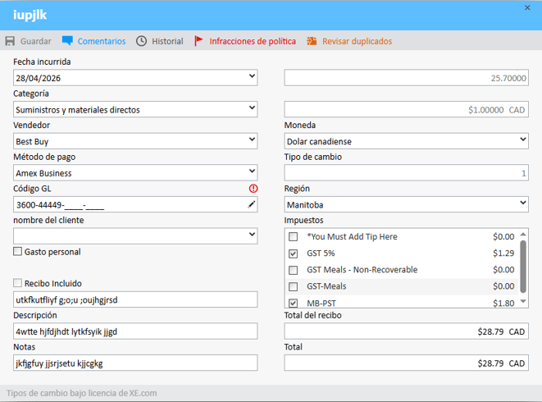Screen dimensions: 542x402
Task: Click the pencil edit icon in Código GL
Action: 252,204
